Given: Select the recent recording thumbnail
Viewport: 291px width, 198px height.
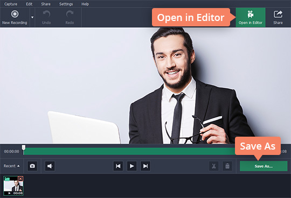Looking at the screenshot, I should [x=13, y=186].
